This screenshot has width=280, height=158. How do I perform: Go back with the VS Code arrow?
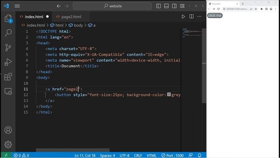[59, 6]
